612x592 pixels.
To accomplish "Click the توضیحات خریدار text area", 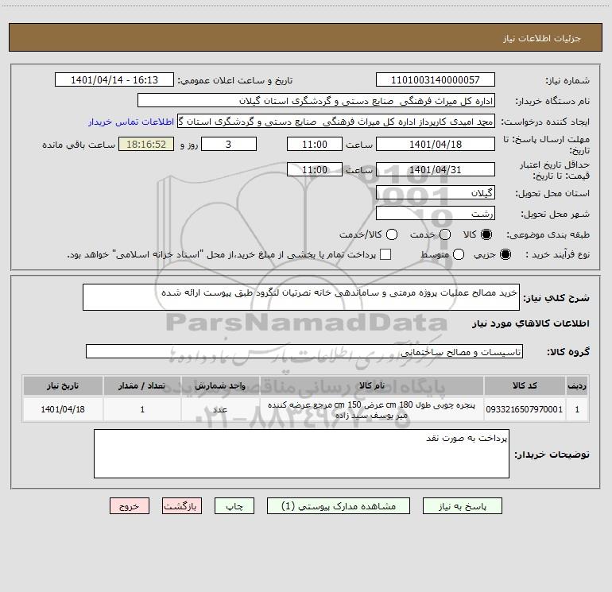I will pyautogui.click(x=301, y=454).
